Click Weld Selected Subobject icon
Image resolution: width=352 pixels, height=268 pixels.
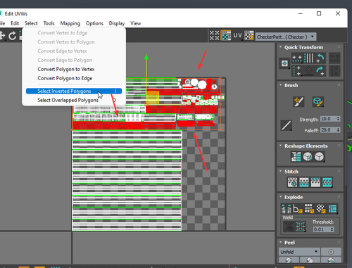[301, 226]
